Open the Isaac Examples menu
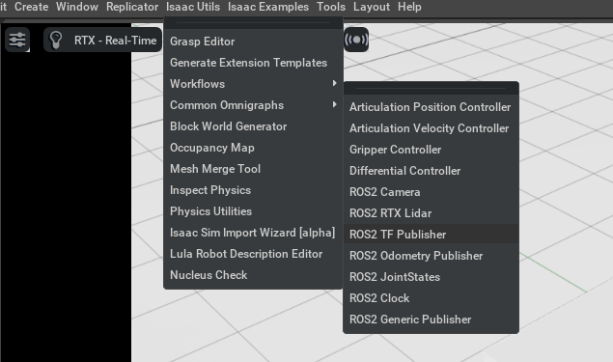613x362 pixels. 268,7
